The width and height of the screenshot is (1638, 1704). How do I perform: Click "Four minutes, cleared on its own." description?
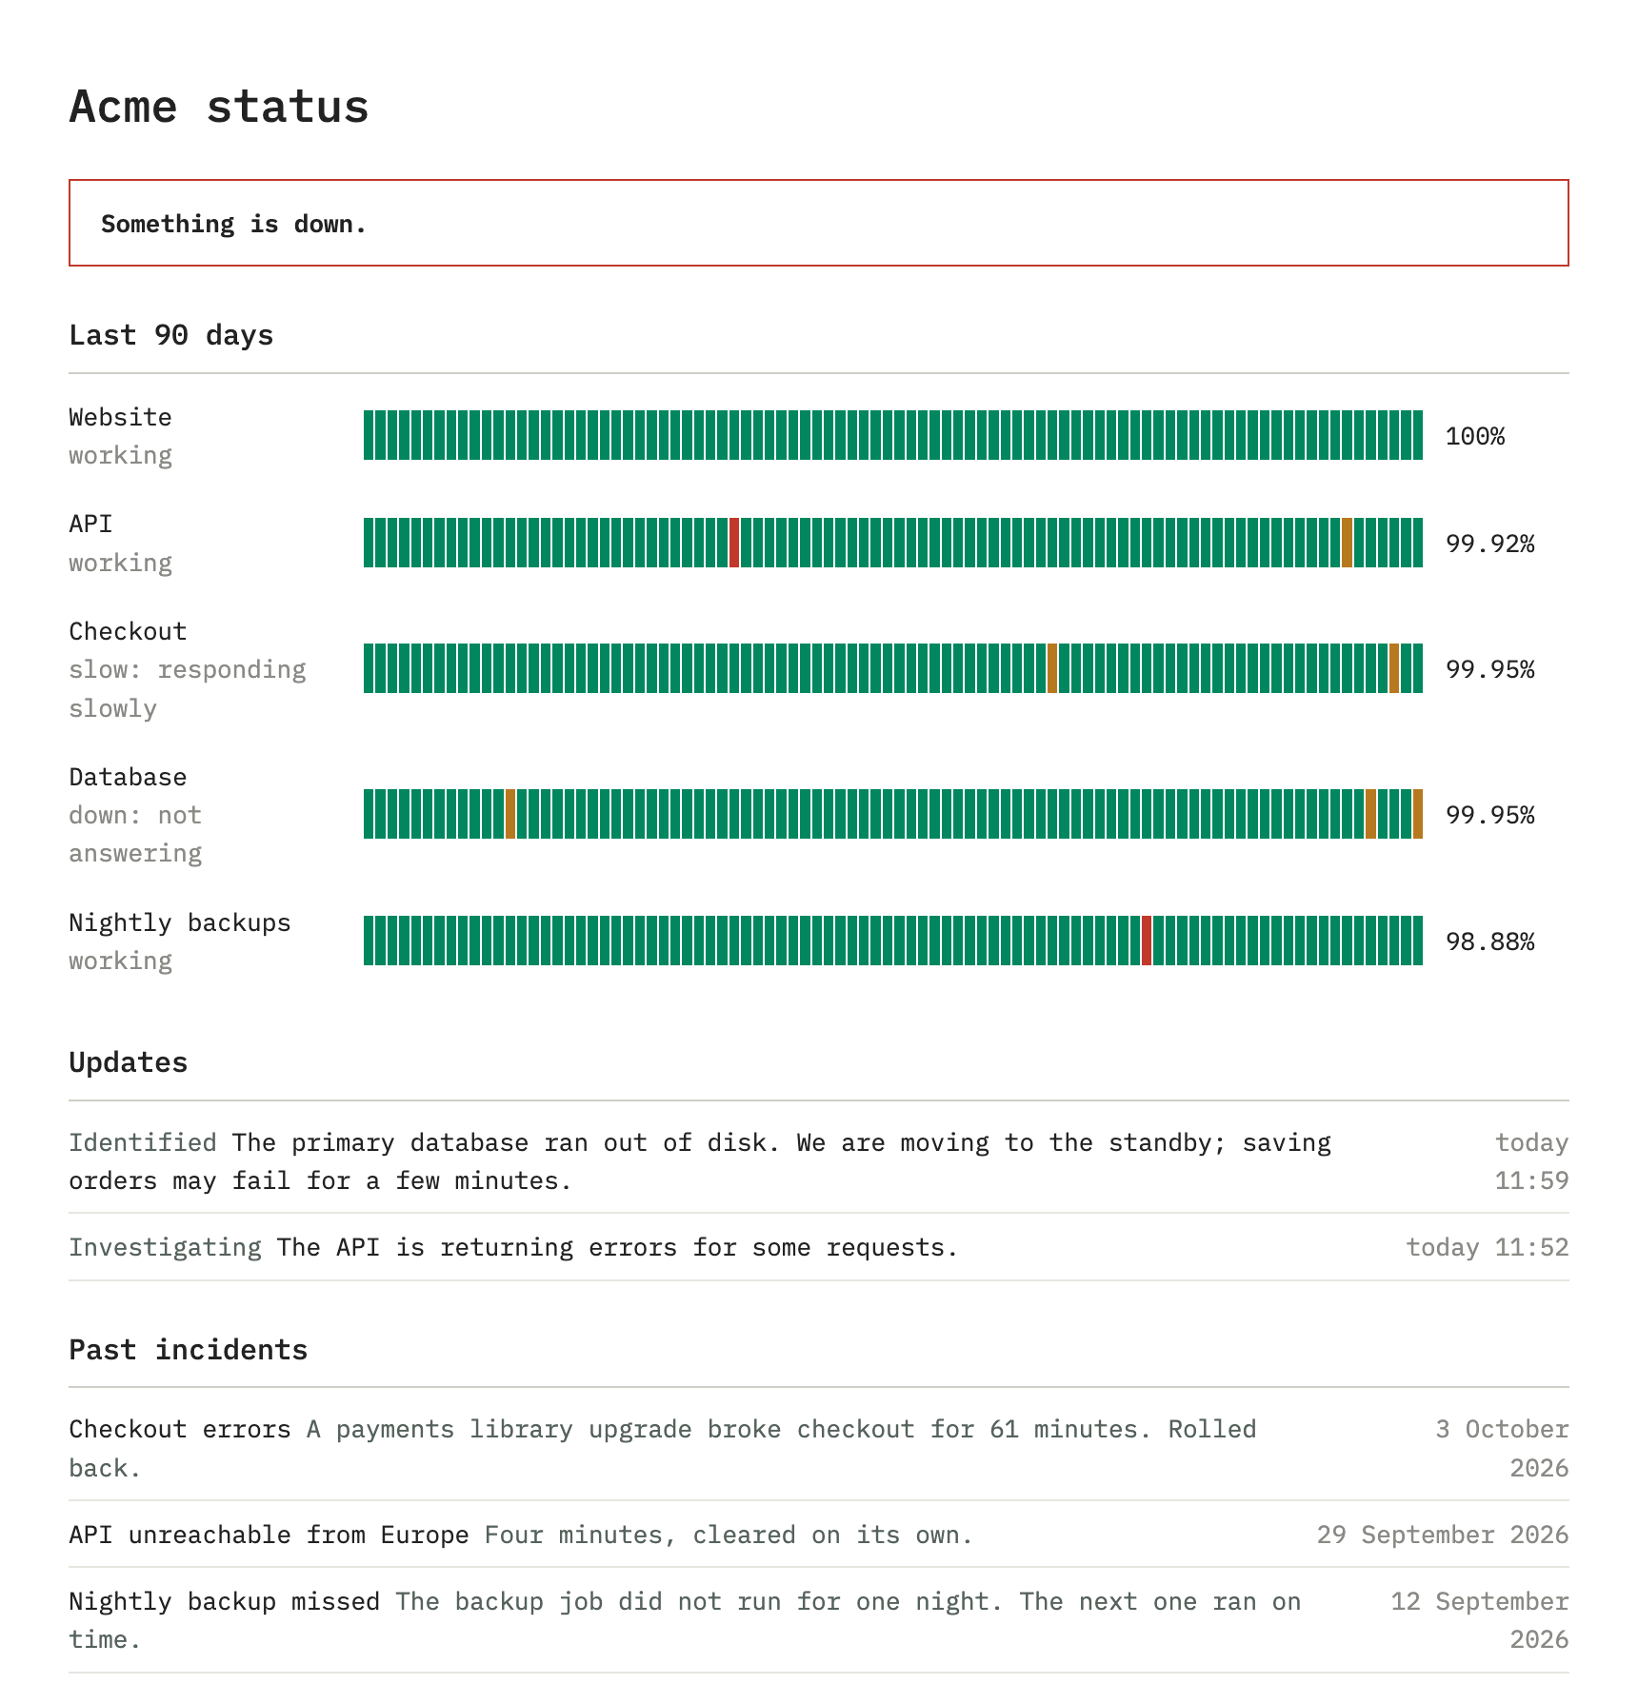click(x=729, y=1535)
